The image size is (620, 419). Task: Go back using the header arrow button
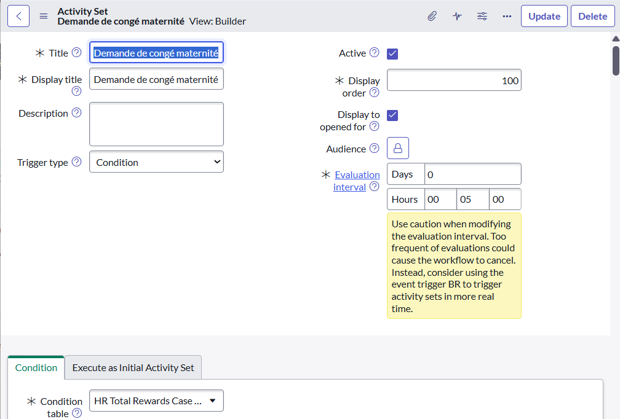[x=18, y=16]
